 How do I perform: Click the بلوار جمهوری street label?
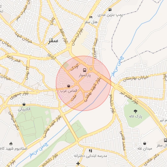coord(19,95)
